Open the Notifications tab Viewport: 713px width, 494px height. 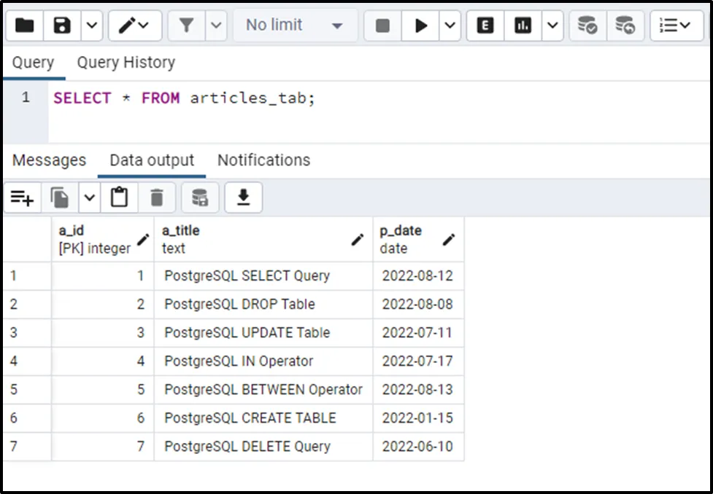[263, 160]
